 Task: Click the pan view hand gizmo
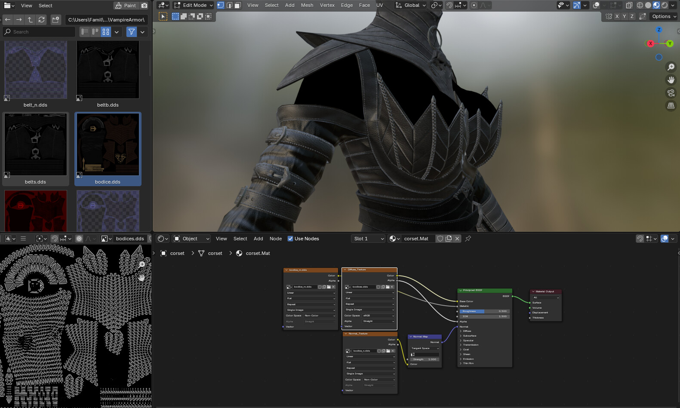671,80
